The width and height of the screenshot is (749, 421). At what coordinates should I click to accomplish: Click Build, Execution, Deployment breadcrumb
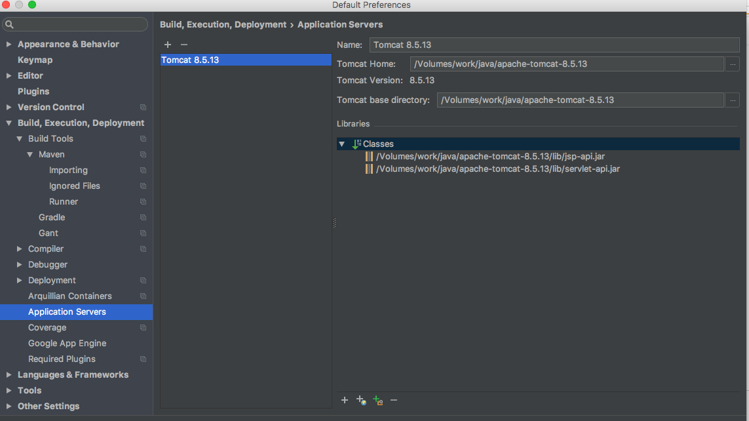click(223, 24)
